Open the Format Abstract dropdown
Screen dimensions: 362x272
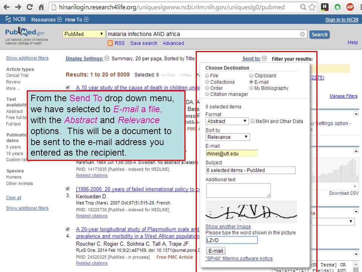click(x=227, y=121)
